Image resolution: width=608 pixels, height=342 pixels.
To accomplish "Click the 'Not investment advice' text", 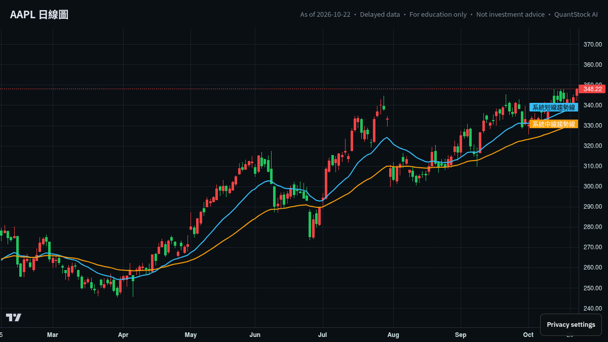I will 511,15.
